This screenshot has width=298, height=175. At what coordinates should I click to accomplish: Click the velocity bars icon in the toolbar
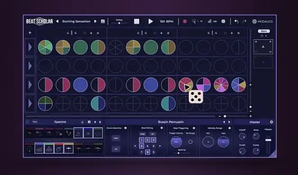click(x=210, y=21)
